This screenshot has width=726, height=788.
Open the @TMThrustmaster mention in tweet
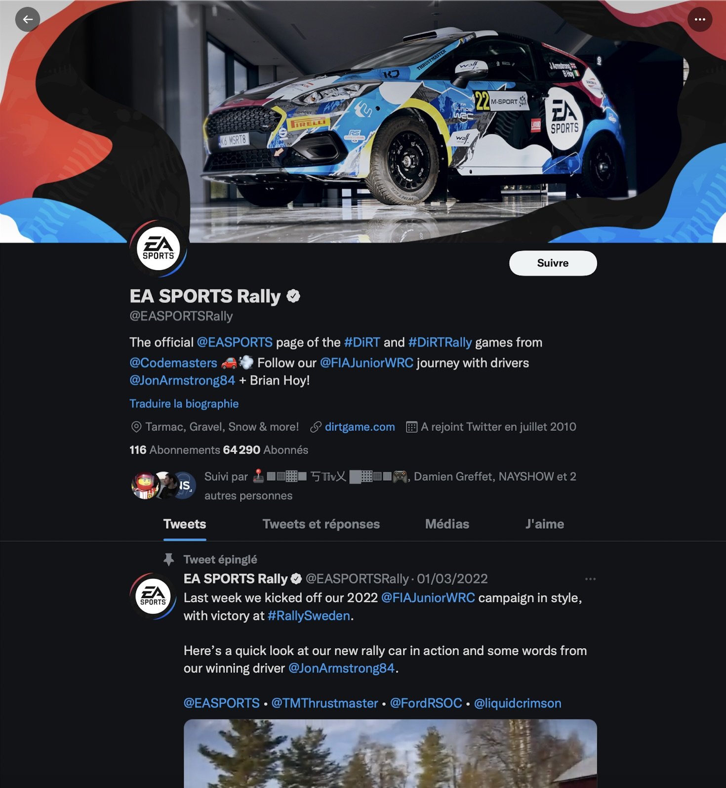(x=324, y=704)
